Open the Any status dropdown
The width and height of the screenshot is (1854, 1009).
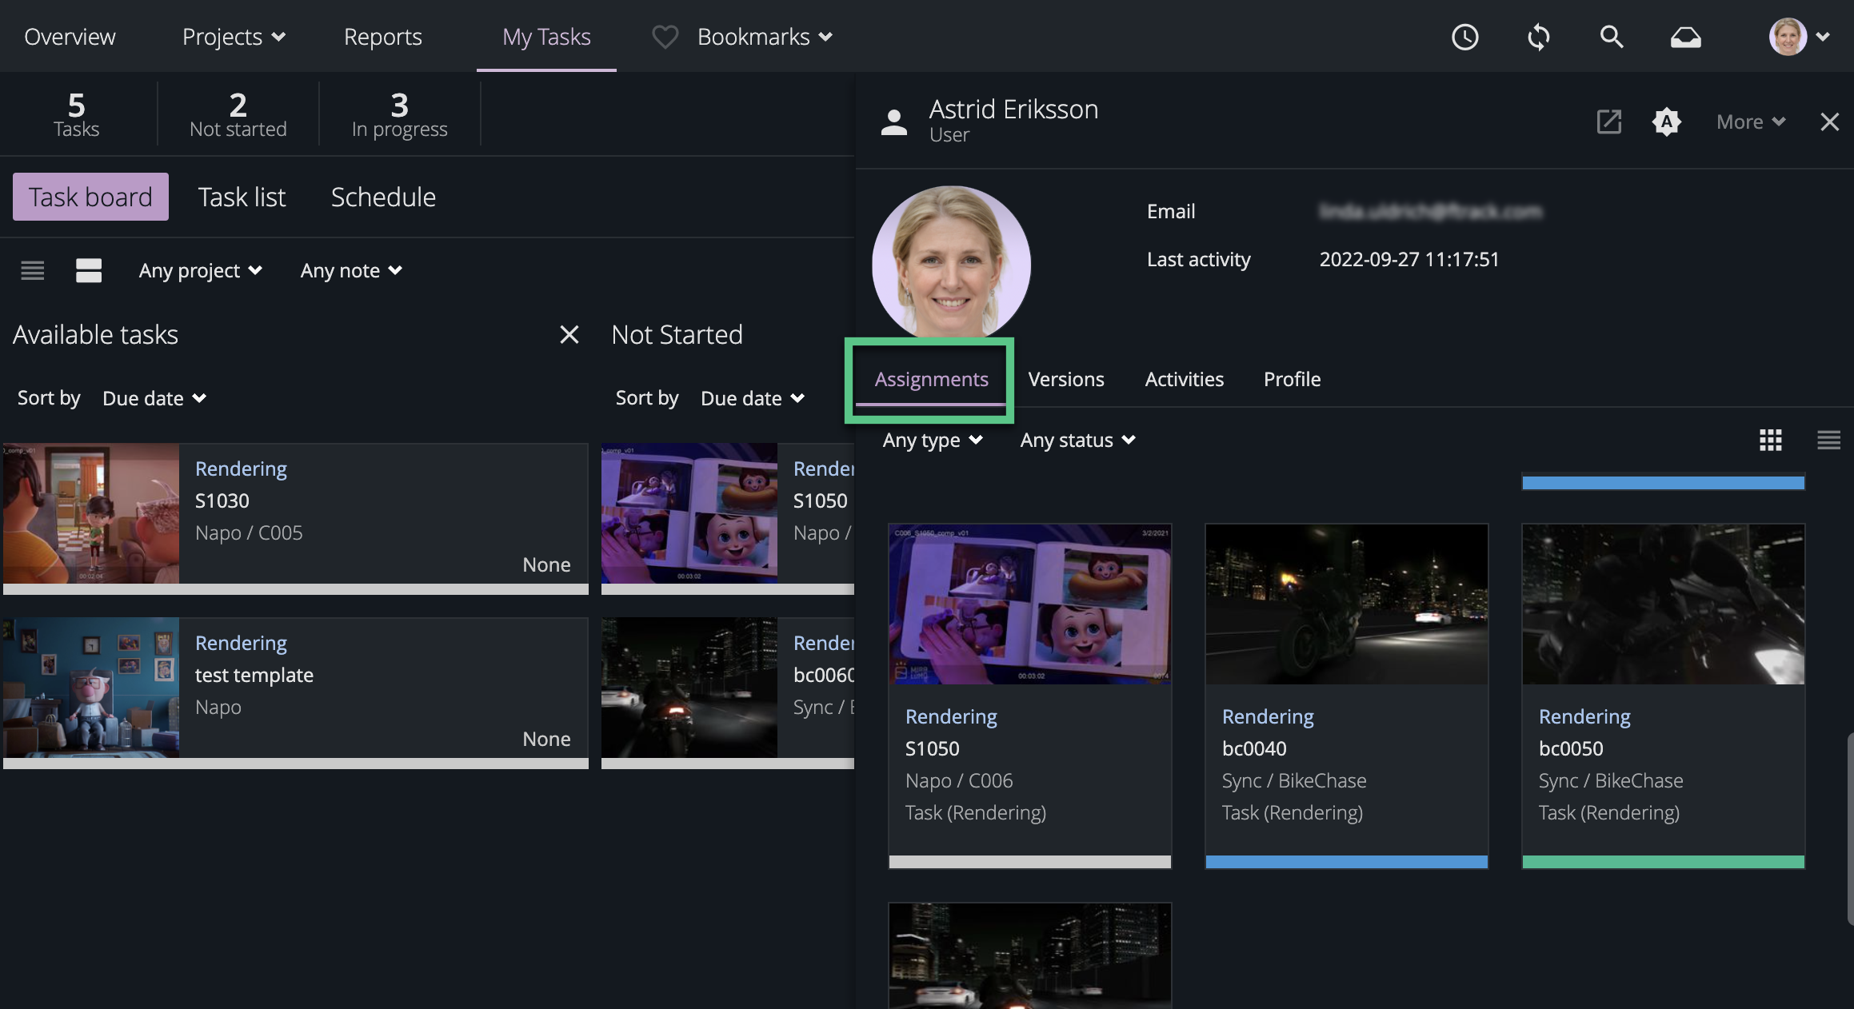click(x=1077, y=440)
